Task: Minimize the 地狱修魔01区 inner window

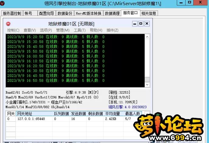Action: pos(135,24)
